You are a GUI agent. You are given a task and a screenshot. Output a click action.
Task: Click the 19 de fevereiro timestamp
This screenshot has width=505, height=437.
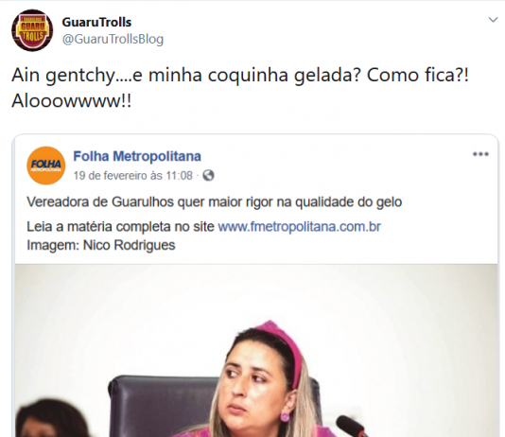[x=132, y=176]
